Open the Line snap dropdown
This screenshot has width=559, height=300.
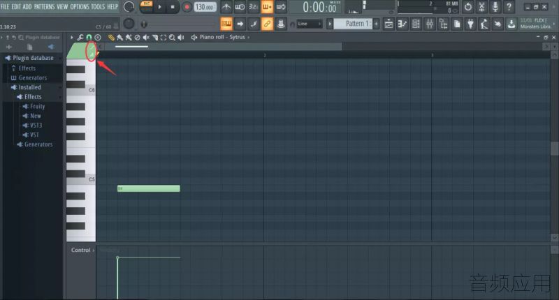point(309,24)
